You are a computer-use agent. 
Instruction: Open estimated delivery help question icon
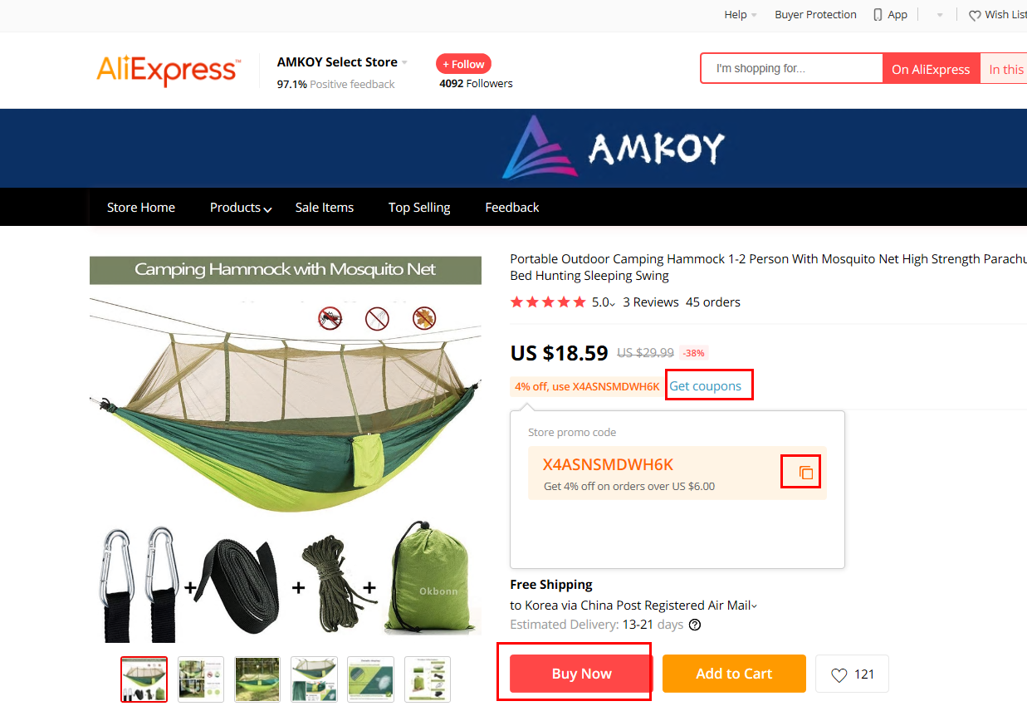click(x=695, y=625)
